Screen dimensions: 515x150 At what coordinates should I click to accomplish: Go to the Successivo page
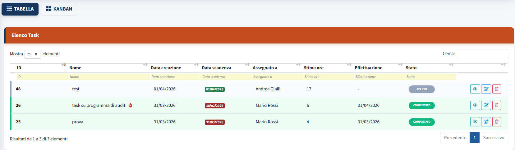click(x=493, y=138)
